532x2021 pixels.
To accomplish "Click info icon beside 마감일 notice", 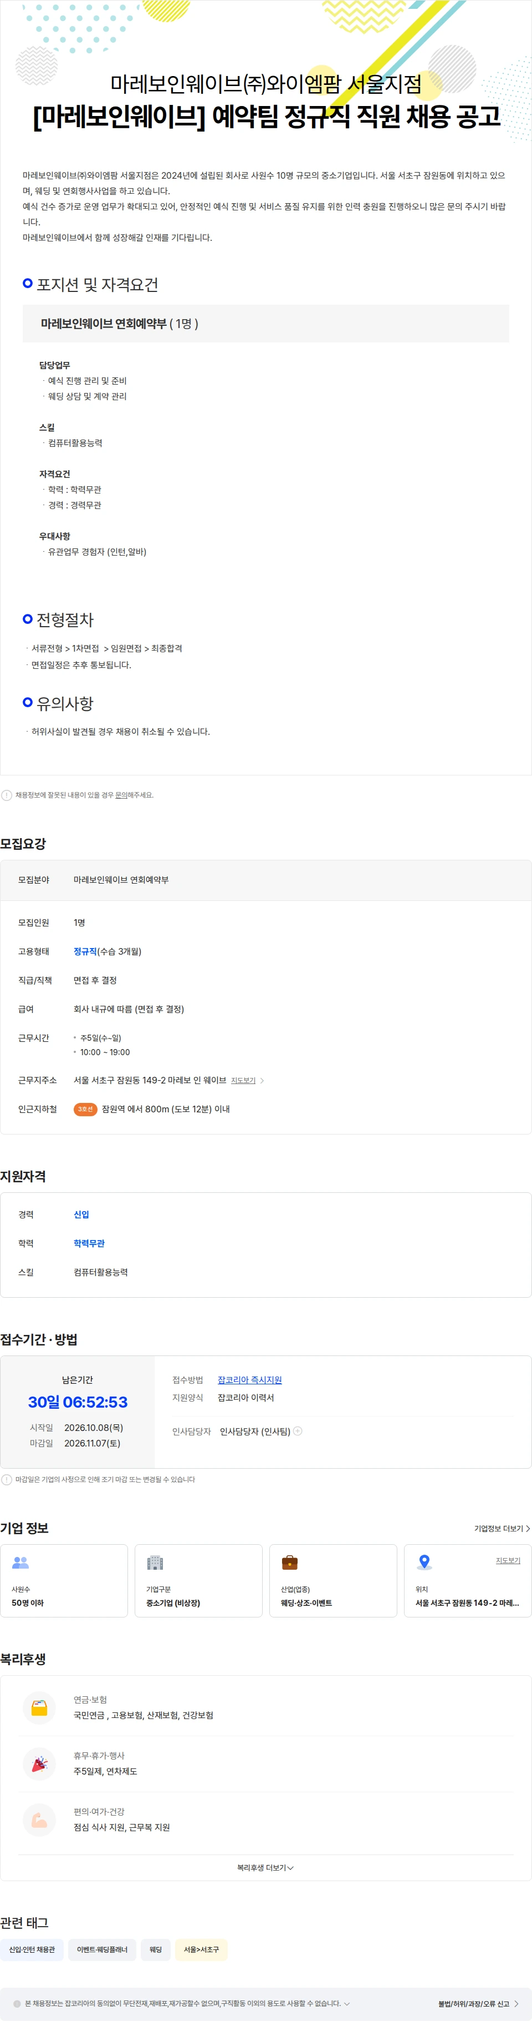I will 6,1479.
